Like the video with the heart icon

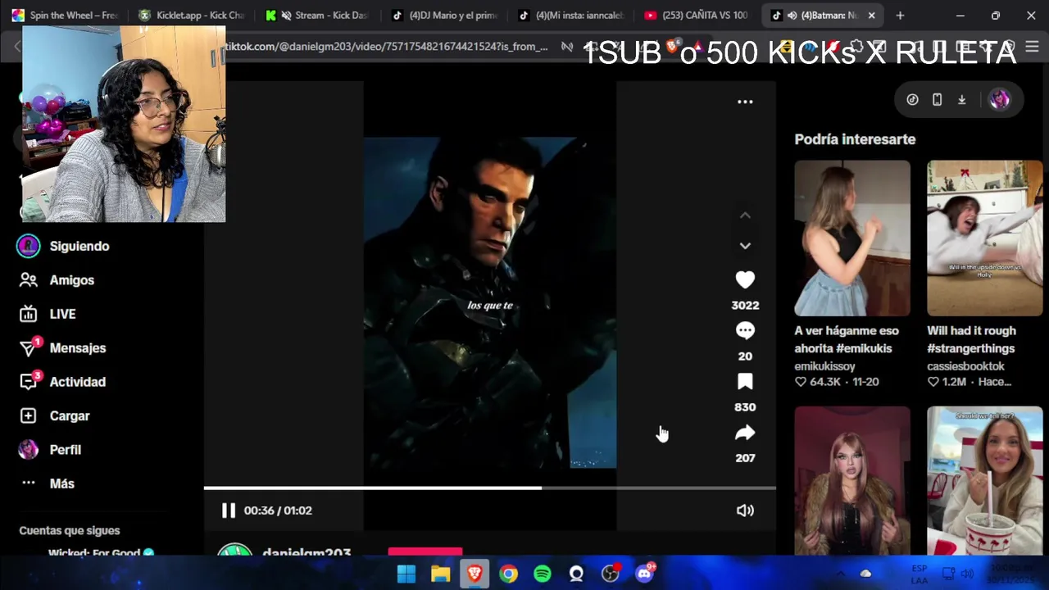click(x=745, y=280)
